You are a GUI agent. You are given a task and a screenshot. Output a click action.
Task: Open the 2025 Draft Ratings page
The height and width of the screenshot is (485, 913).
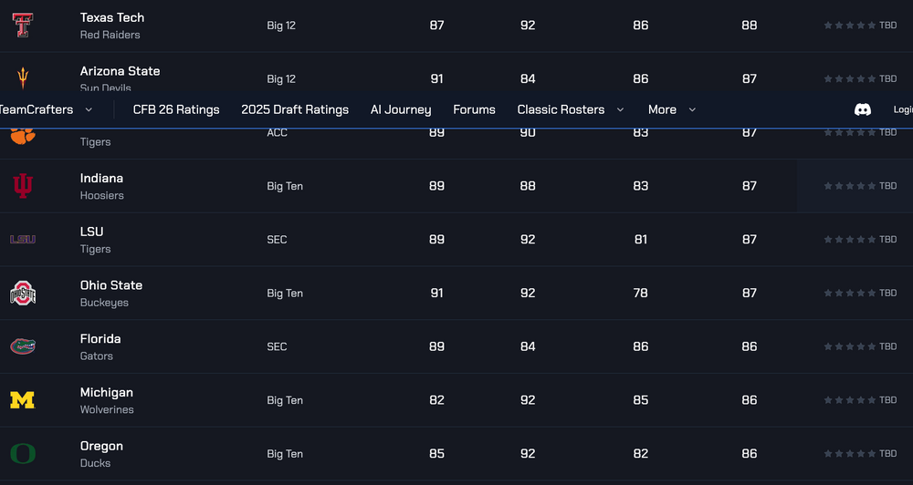coord(295,109)
